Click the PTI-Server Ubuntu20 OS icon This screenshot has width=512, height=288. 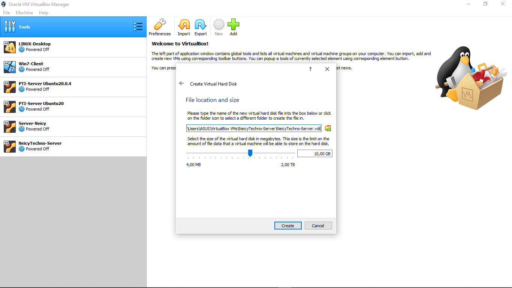10,107
